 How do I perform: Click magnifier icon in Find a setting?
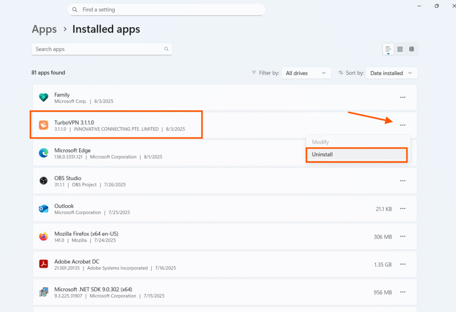(75, 10)
